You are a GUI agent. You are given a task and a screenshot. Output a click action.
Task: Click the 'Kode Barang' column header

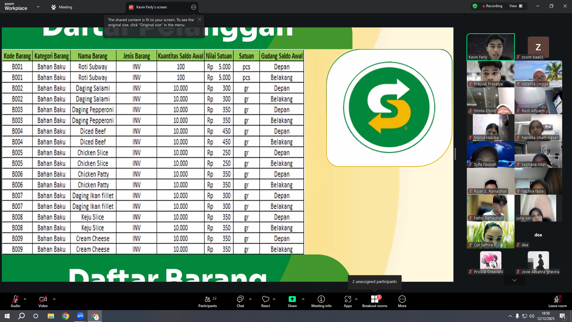click(17, 56)
